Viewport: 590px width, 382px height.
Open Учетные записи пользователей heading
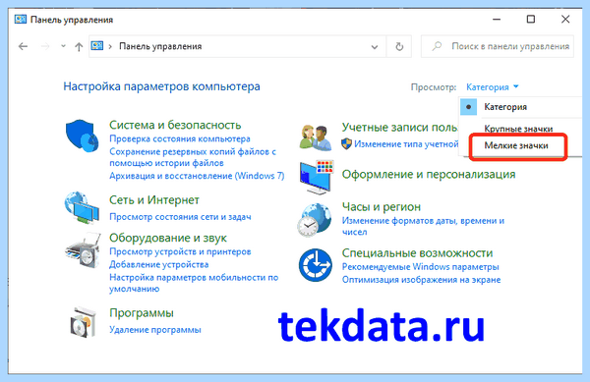(399, 128)
